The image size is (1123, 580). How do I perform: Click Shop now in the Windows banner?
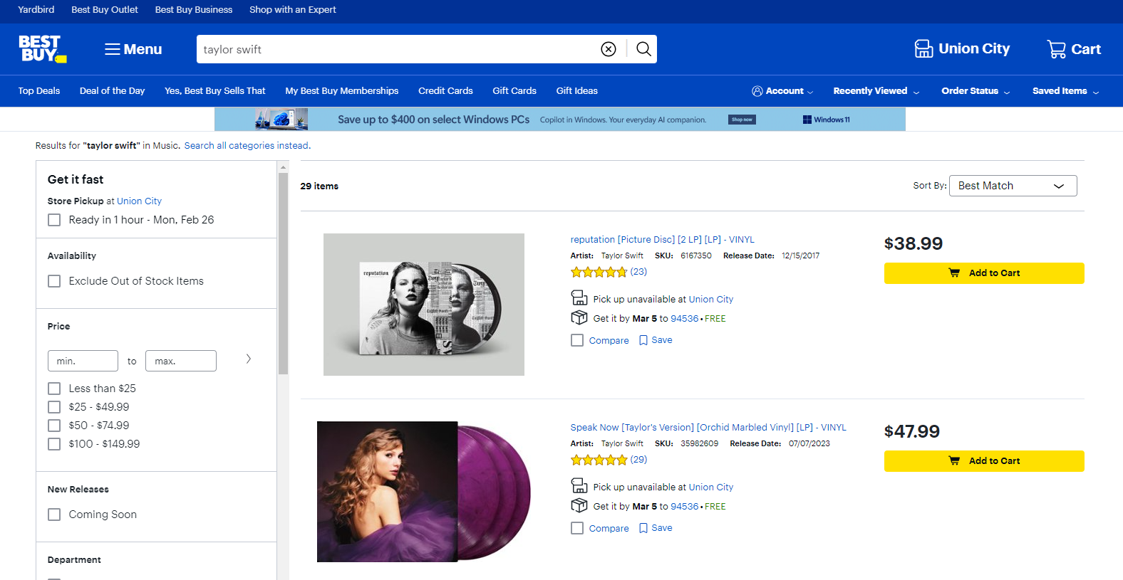tap(742, 120)
